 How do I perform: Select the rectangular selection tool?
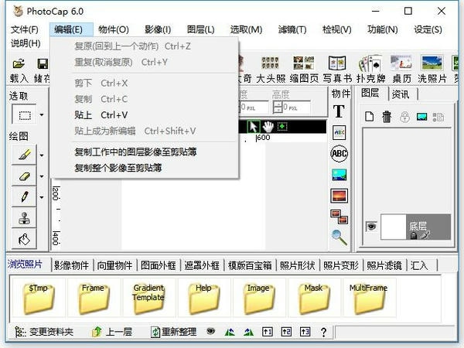tap(25, 114)
